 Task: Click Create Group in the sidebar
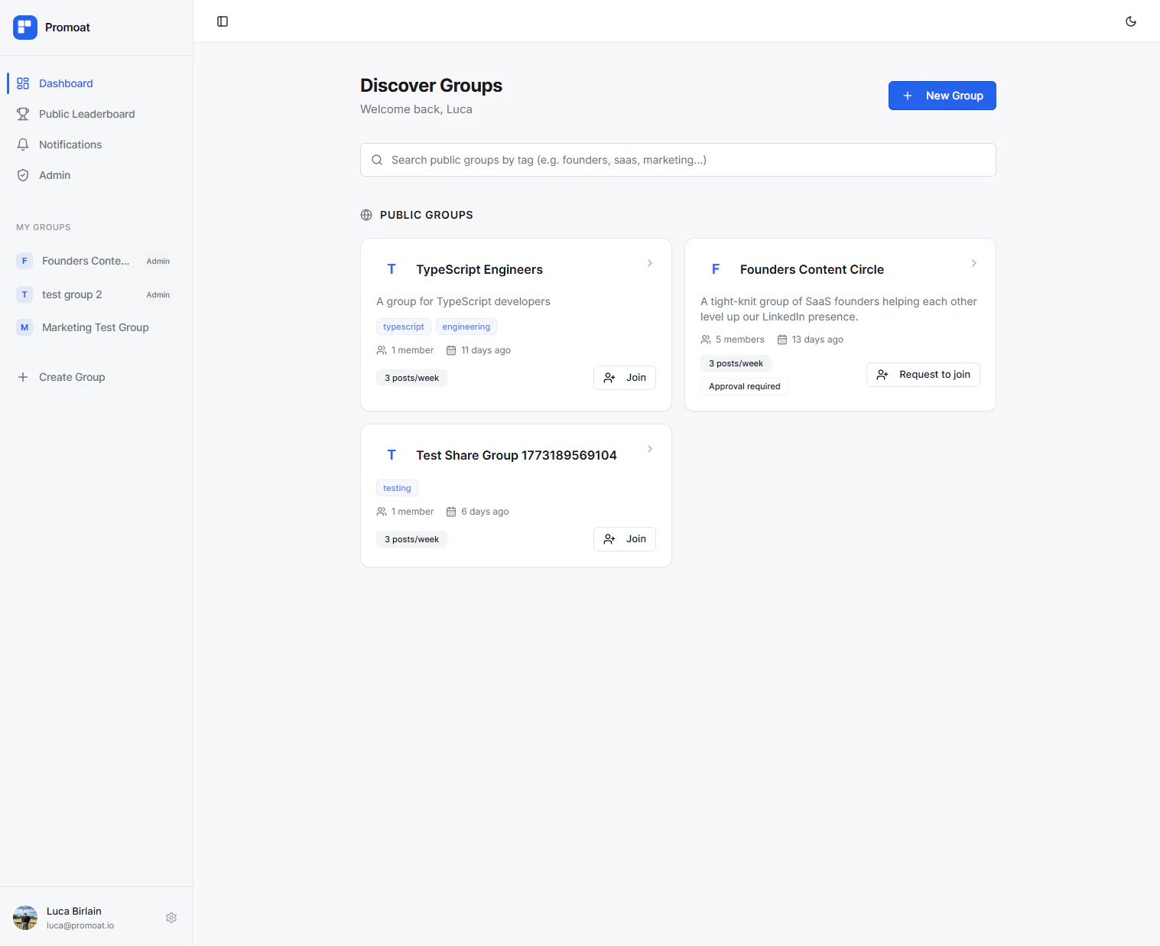point(96,377)
